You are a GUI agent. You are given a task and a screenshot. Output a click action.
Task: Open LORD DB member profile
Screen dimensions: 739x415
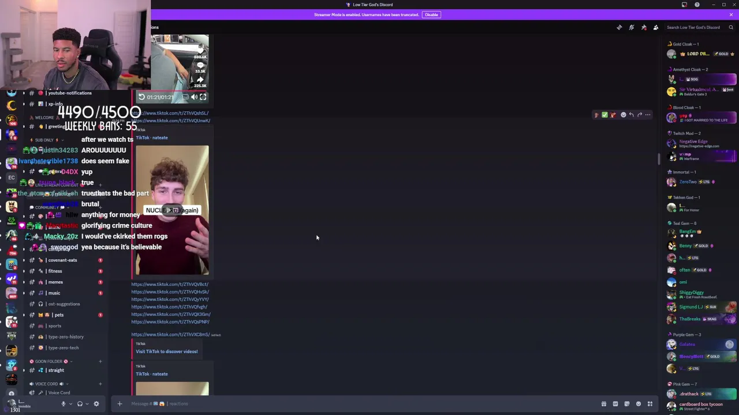[701, 54]
